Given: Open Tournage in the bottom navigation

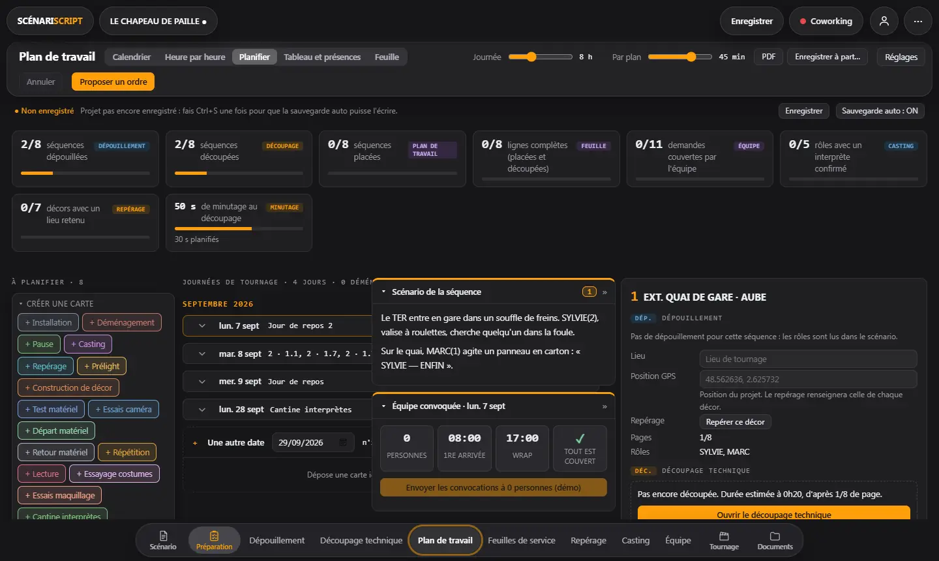Looking at the screenshot, I should pos(724,540).
